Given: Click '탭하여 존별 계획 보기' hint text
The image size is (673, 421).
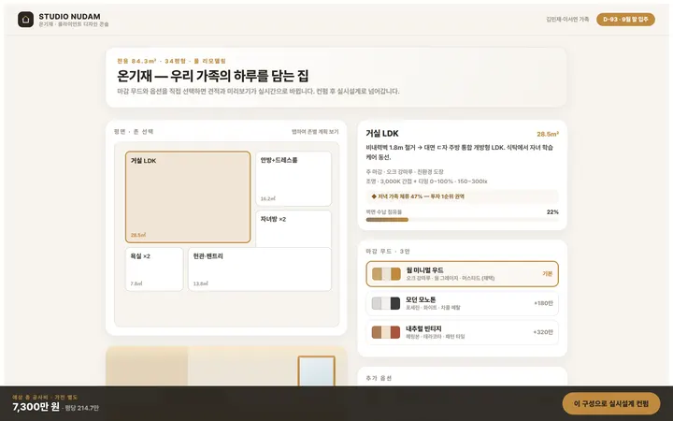Looking at the screenshot, I should [x=315, y=132].
